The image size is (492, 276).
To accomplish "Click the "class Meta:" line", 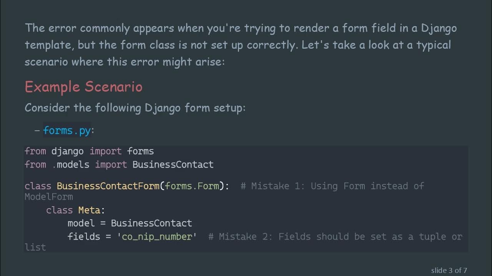I will point(75,210).
